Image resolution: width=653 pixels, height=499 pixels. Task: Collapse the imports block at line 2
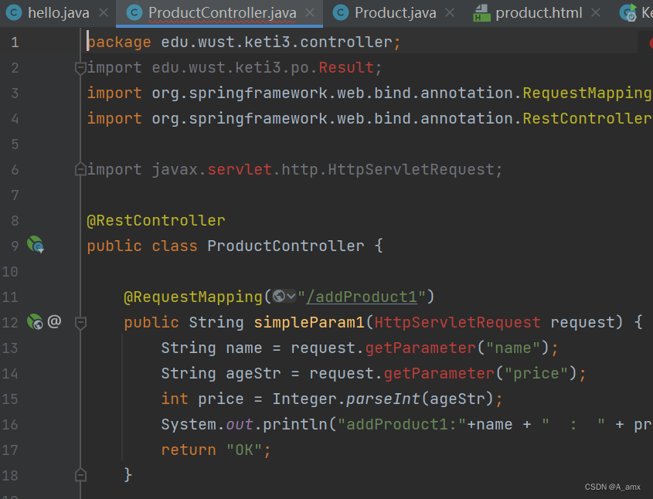pyautogui.click(x=80, y=68)
